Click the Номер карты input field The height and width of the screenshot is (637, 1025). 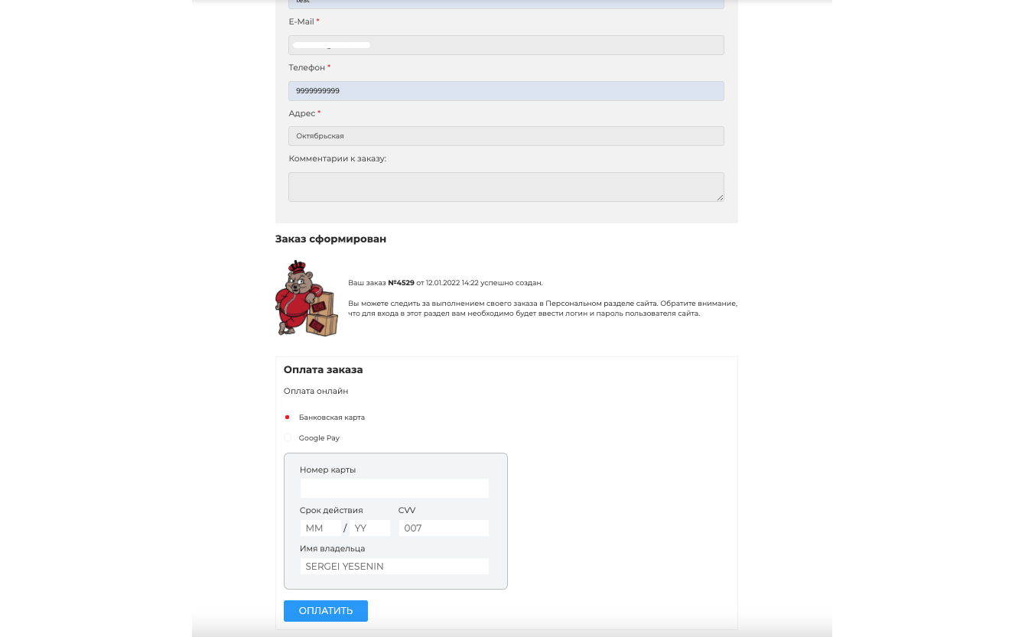pos(394,489)
